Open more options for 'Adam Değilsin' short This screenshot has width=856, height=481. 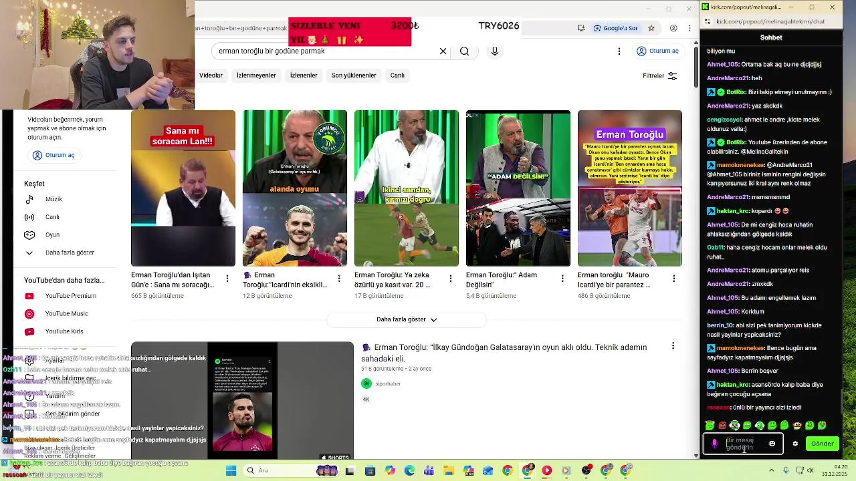(562, 279)
